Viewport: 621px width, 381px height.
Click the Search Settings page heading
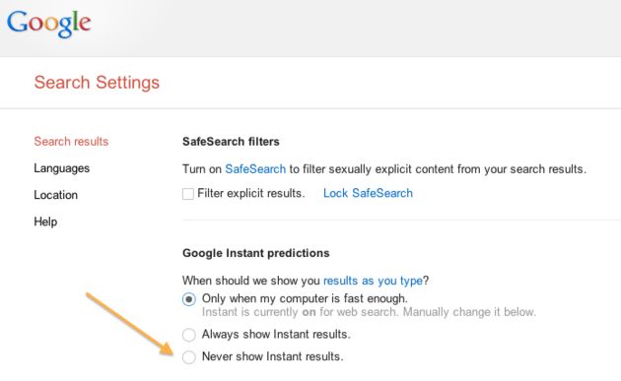[97, 83]
